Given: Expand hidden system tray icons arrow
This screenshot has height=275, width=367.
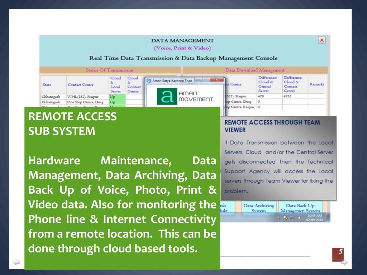Looking at the screenshot, I should click(x=279, y=218).
